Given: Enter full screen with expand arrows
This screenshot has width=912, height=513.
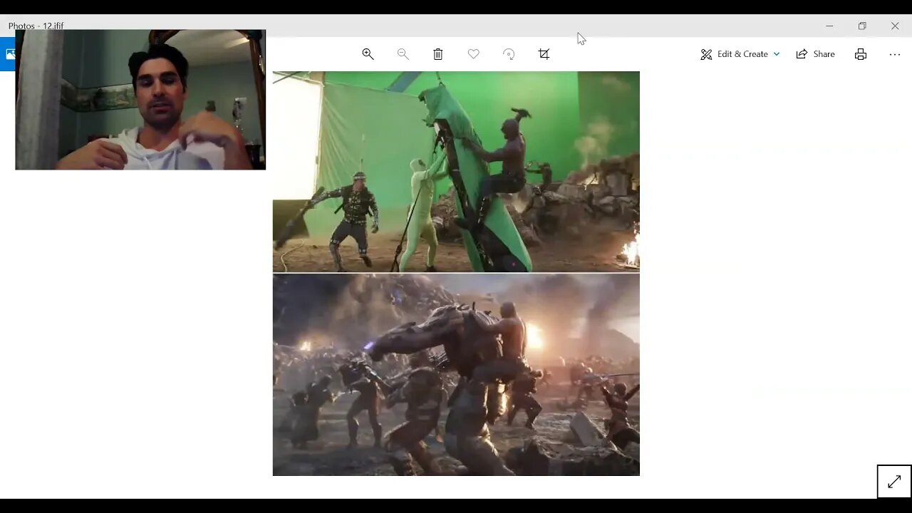Looking at the screenshot, I should pos(894,482).
